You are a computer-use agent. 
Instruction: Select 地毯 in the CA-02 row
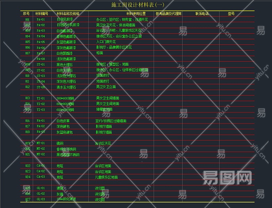tap(60, 172)
